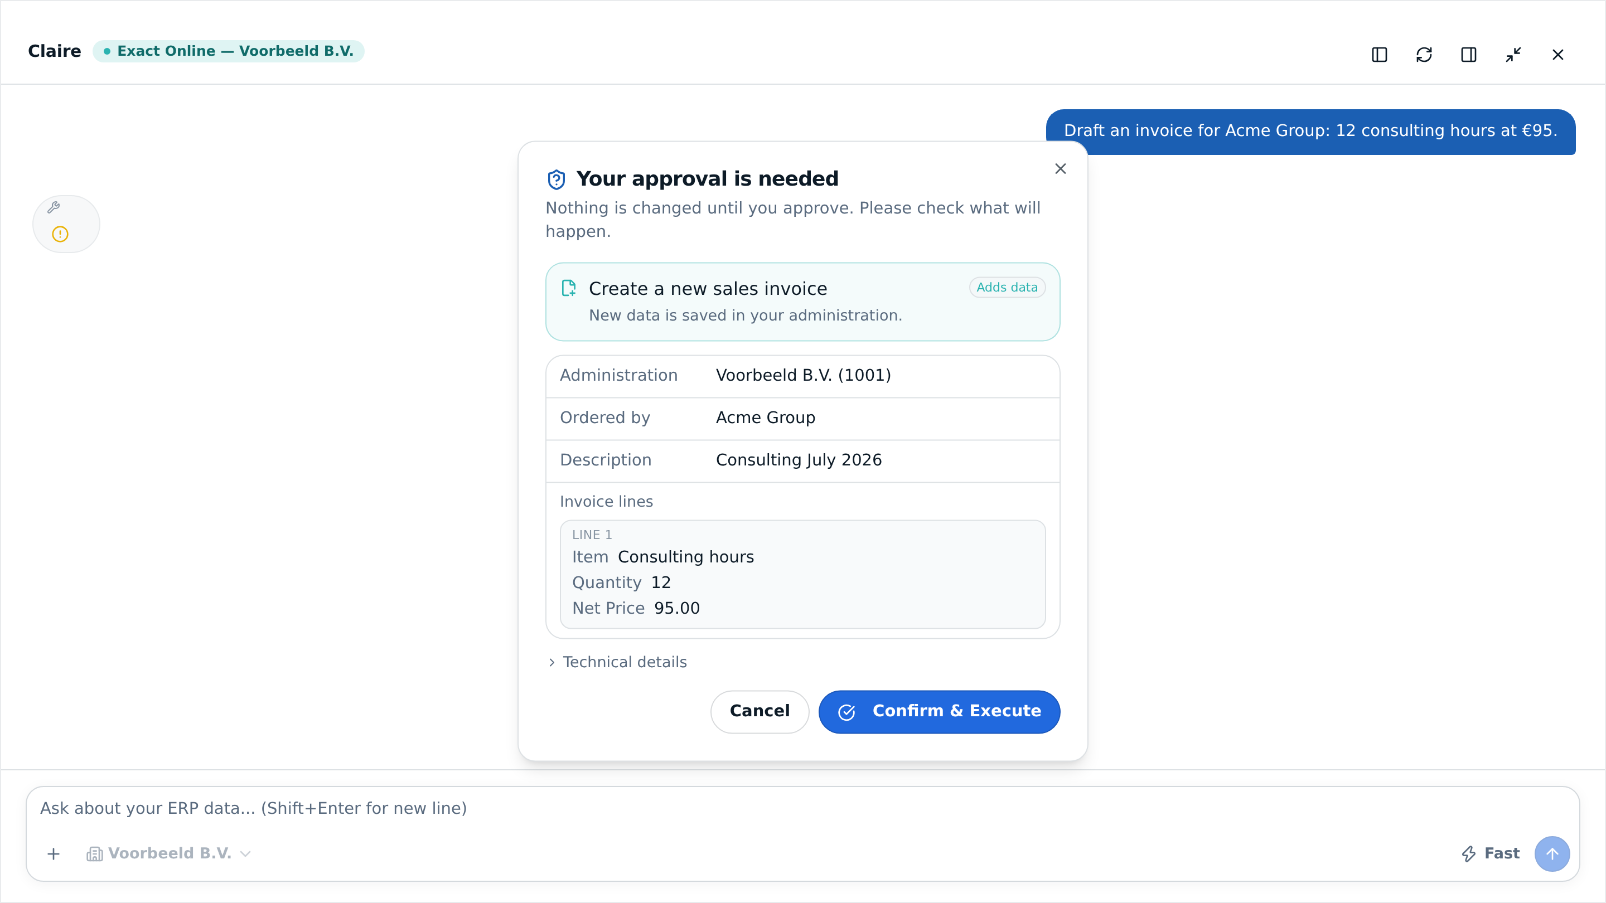The width and height of the screenshot is (1606, 903).
Task: Click the shield question icon in dialog
Action: coord(556,179)
